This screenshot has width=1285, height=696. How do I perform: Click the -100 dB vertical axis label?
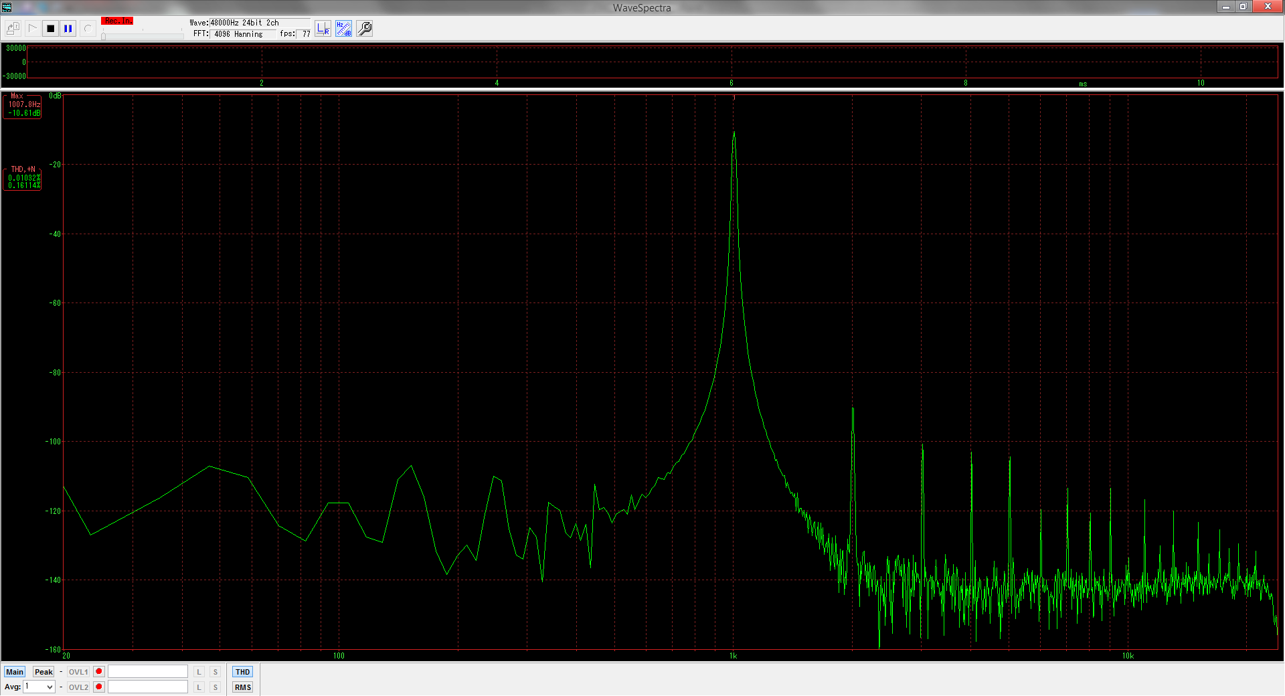[53, 442]
